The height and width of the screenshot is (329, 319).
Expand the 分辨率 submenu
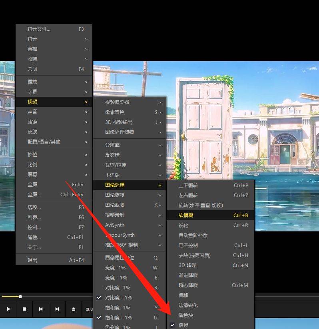(x=130, y=145)
